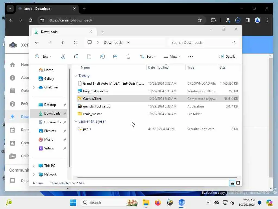This screenshot has width=278, height=209.
Task: Show hidden system tray icons
Action: click(208, 202)
